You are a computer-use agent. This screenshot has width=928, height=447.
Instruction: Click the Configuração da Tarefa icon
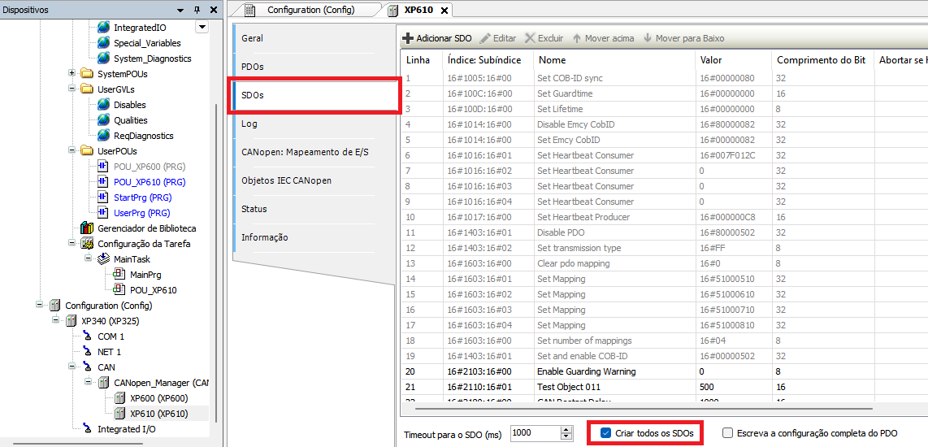point(87,244)
